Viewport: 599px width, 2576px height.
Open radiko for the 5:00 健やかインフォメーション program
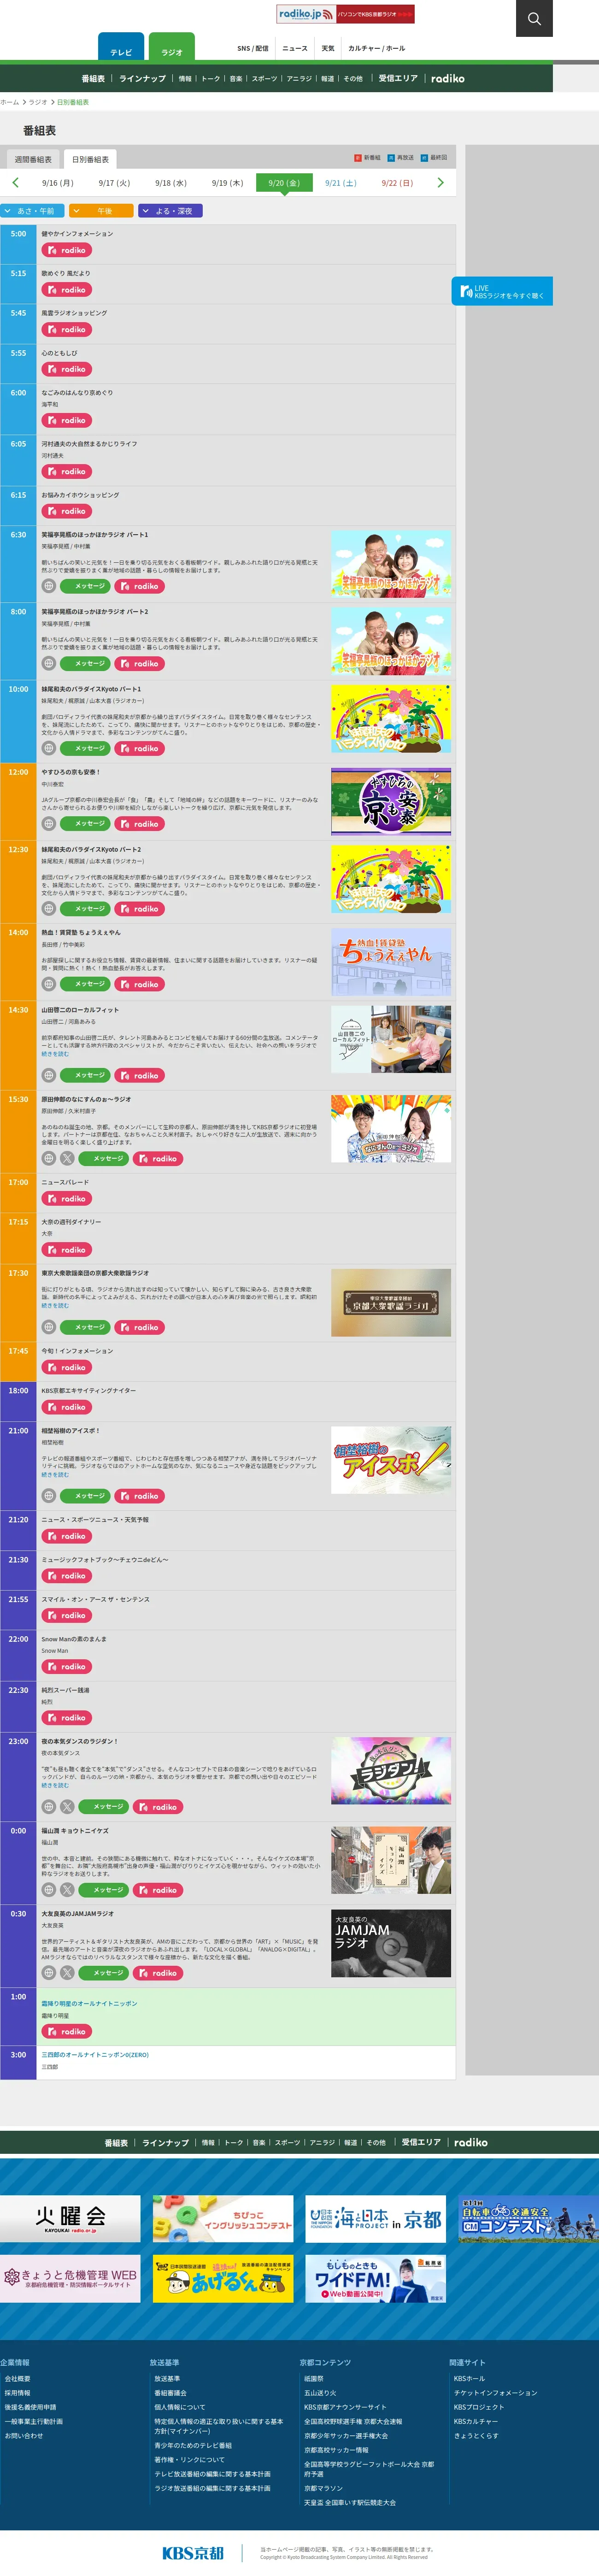66,250
